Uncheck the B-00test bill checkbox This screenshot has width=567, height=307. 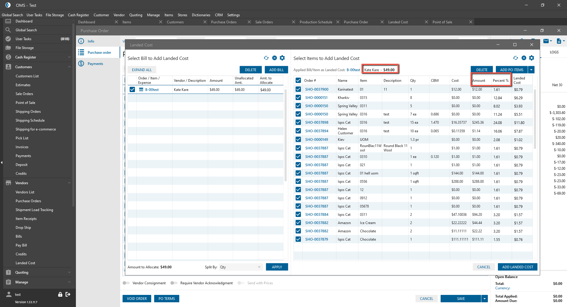click(x=132, y=90)
